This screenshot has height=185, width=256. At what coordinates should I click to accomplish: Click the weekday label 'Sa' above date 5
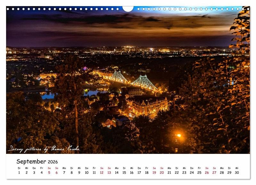pyautogui.click(x=49, y=168)
